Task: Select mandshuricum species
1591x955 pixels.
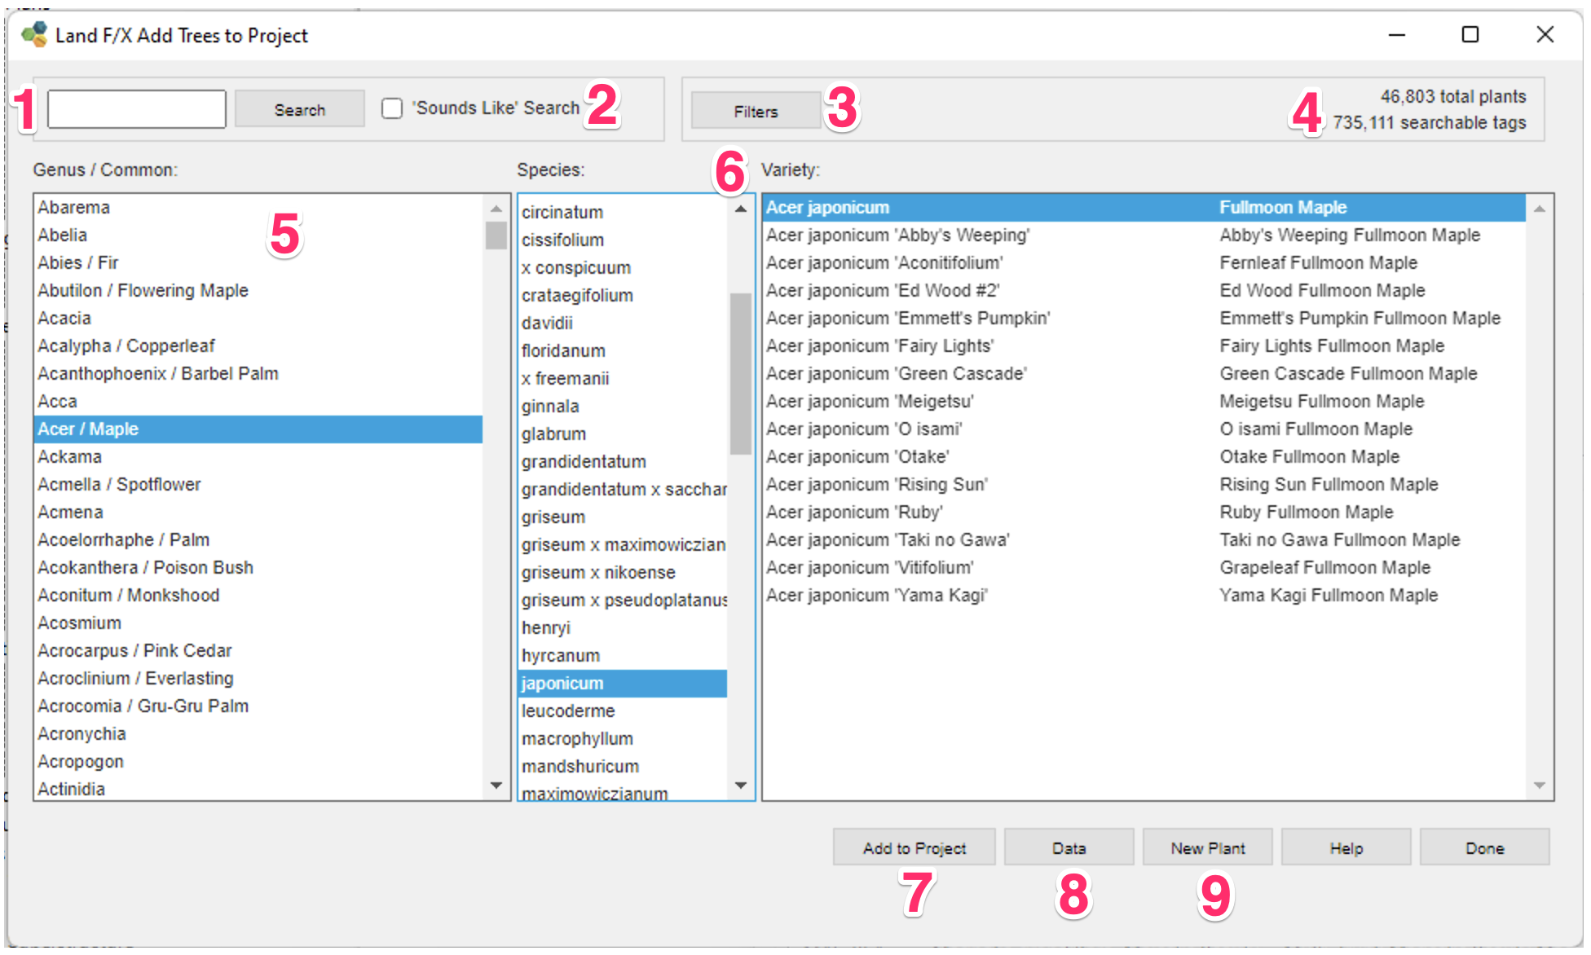Action: 623,767
